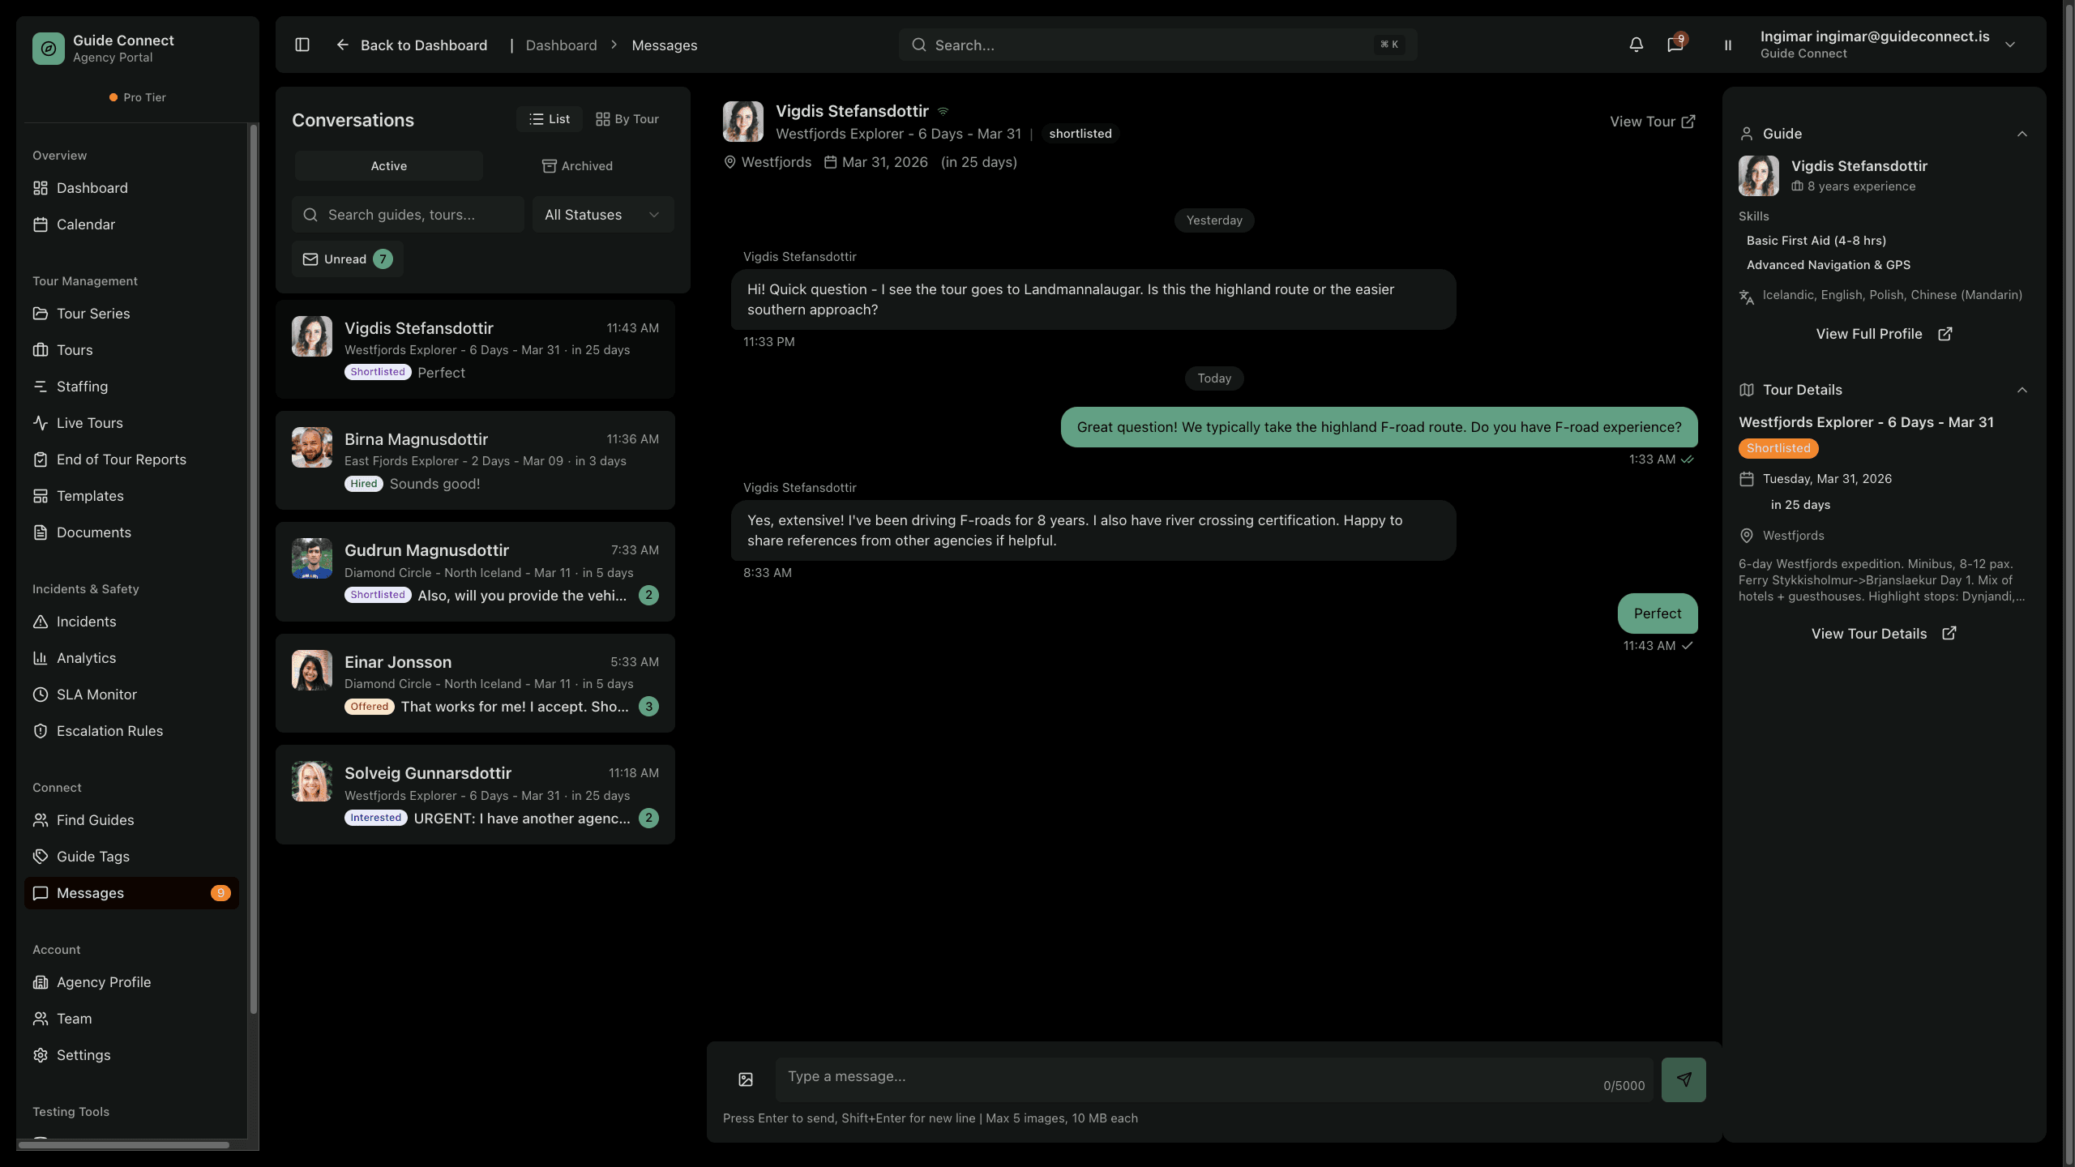The width and height of the screenshot is (2075, 1167).
Task: Select the Live Tours sidebar icon
Action: click(41, 422)
